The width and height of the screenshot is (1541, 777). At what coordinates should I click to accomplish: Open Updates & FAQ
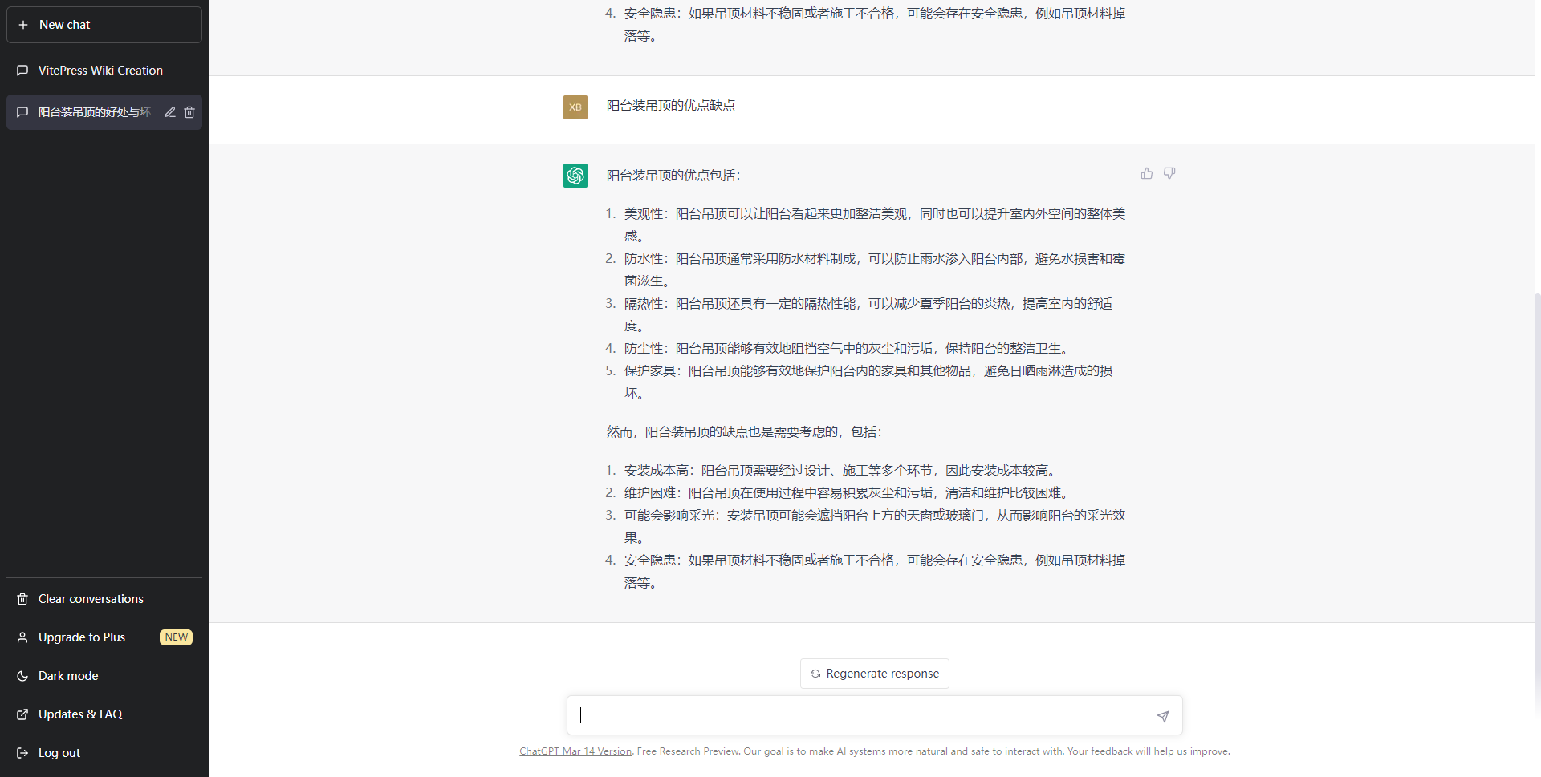point(80,714)
